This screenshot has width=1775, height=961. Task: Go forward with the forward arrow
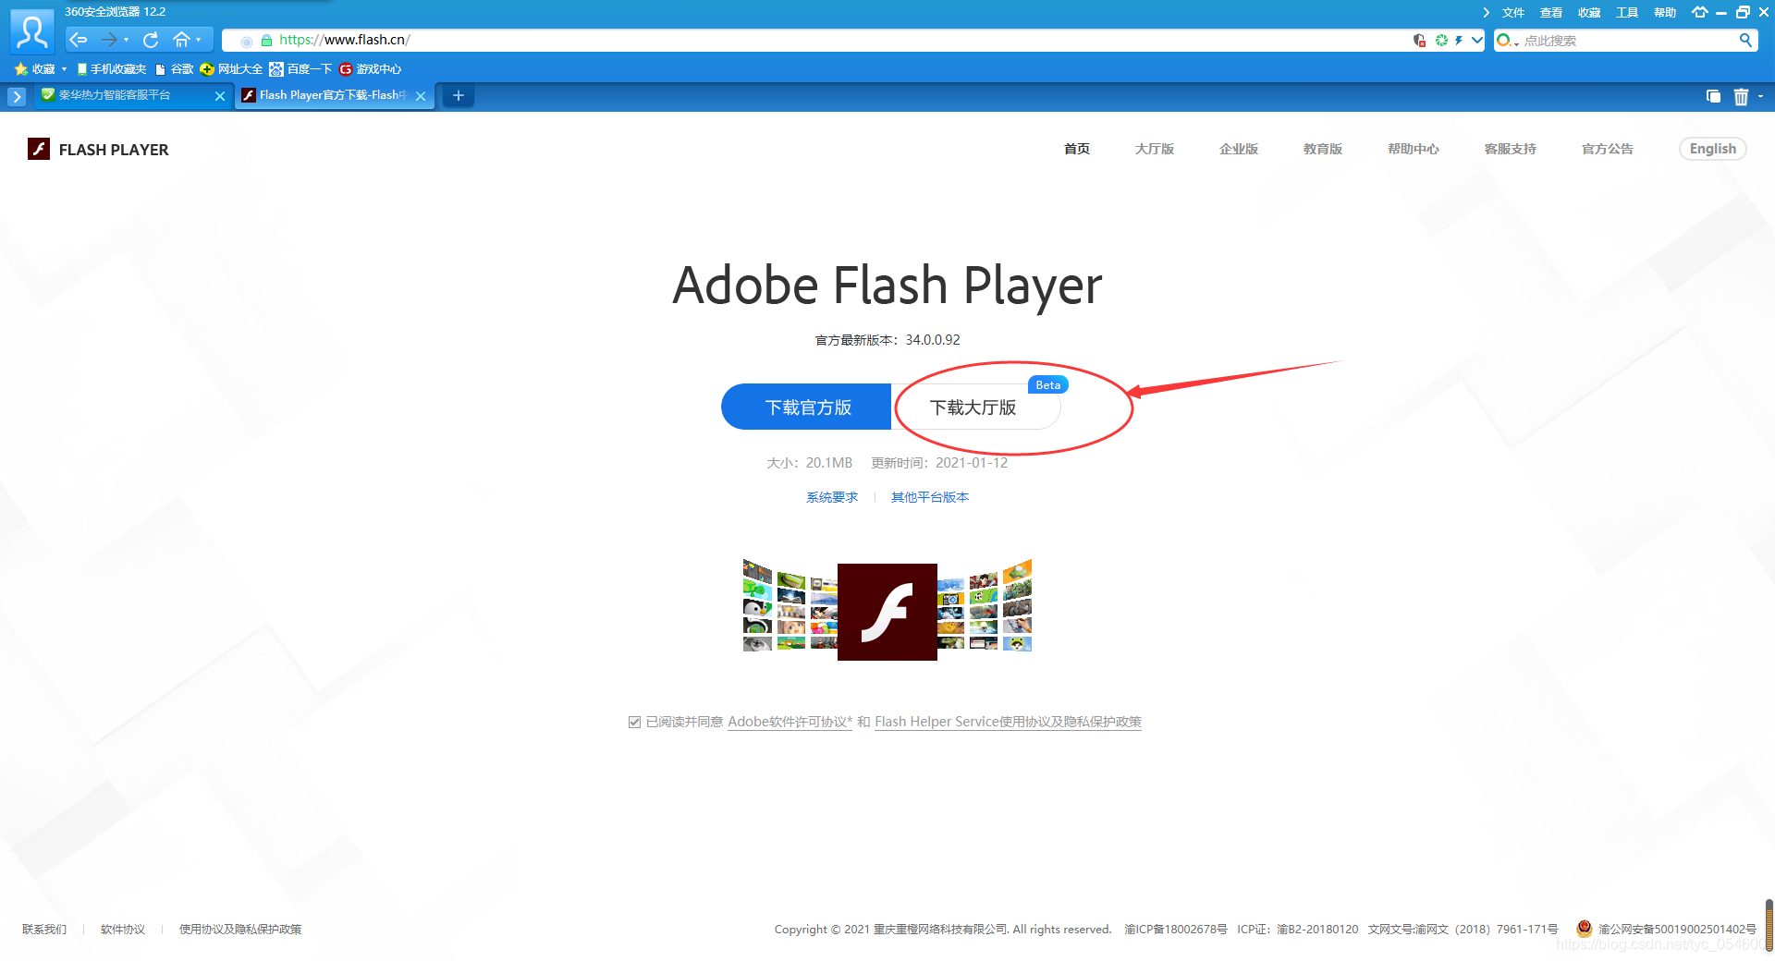(108, 40)
